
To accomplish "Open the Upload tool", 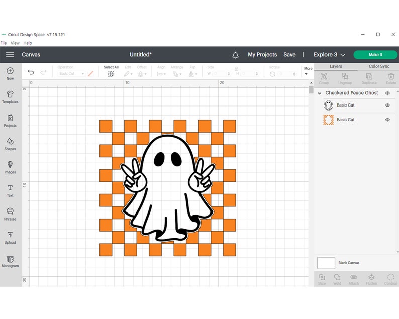I will pos(10,238).
